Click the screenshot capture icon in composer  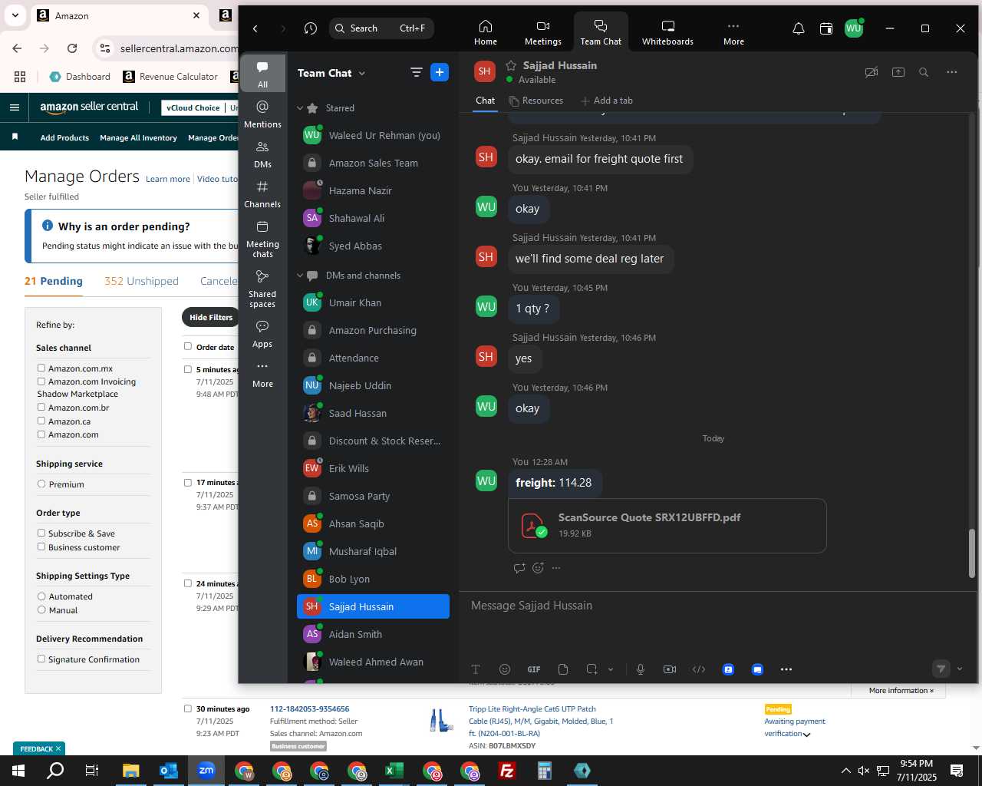pyautogui.click(x=592, y=669)
